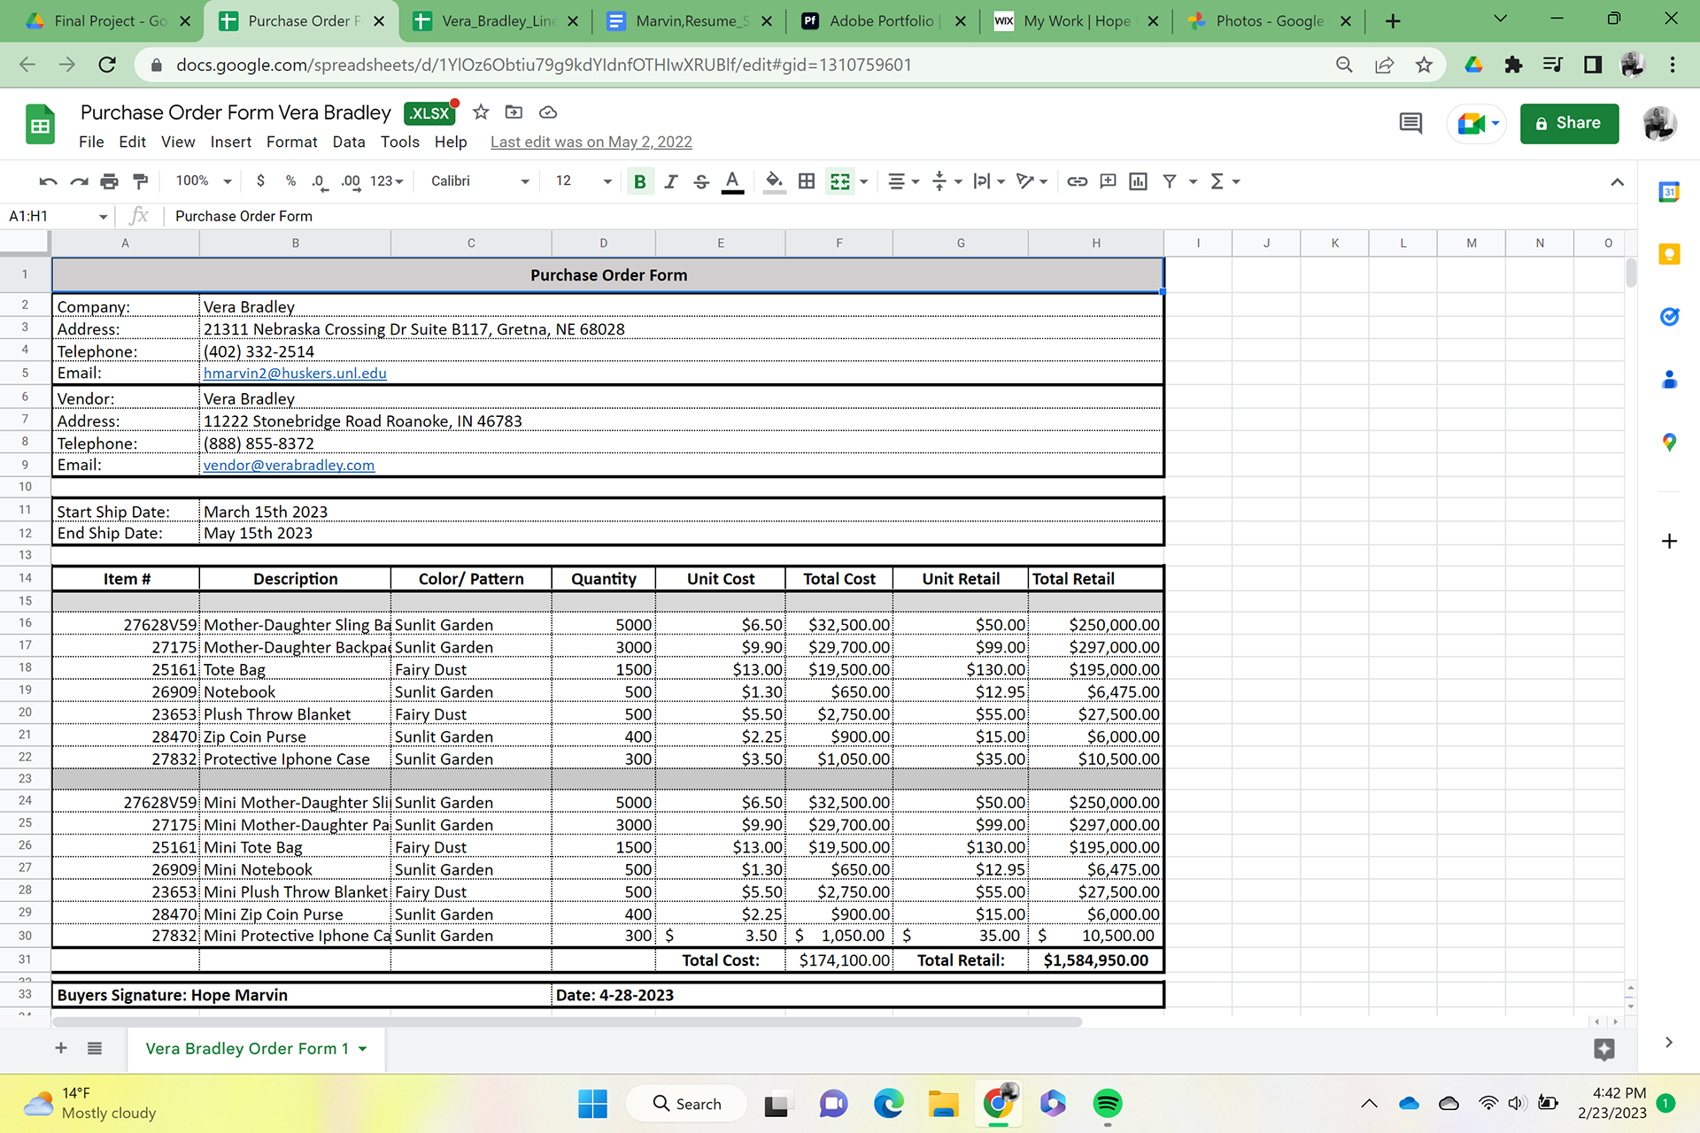Open the fill color picker
Viewport: 1700px width, 1133px height.
coord(774,181)
